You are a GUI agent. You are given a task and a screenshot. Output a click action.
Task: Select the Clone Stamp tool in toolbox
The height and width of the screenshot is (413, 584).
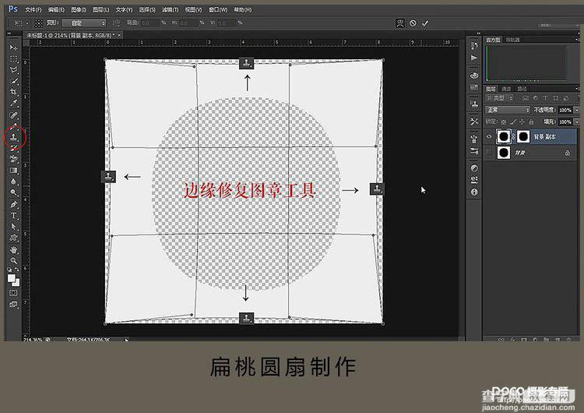[14, 137]
